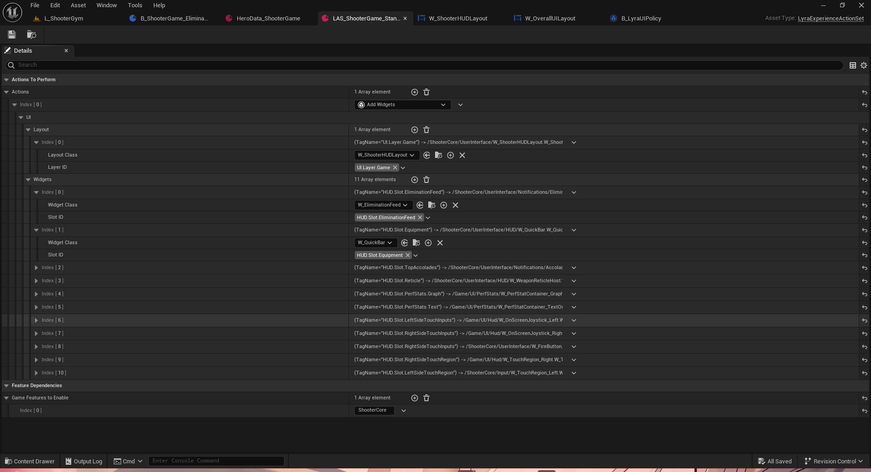Switch to the W_OverallUILayout tab

pyautogui.click(x=549, y=19)
